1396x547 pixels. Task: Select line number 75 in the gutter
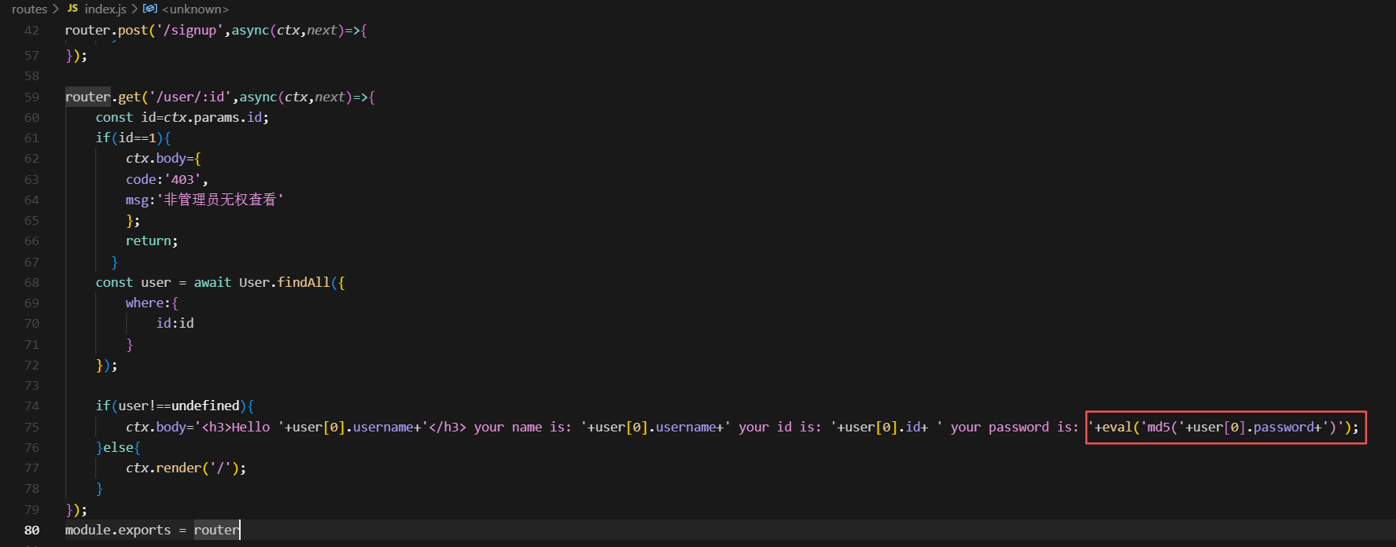31,427
